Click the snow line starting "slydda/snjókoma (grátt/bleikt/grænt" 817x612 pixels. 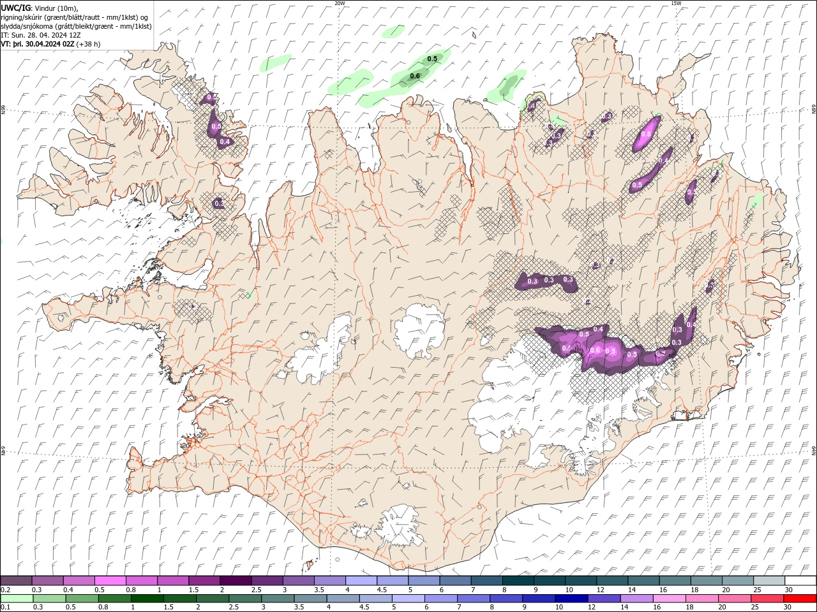[76, 26]
